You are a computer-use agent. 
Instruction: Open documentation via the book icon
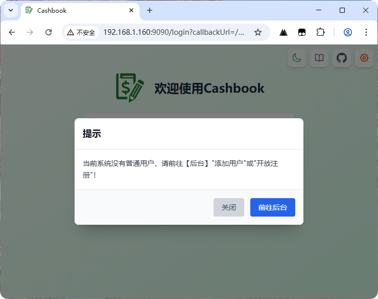pyautogui.click(x=319, y=58)
